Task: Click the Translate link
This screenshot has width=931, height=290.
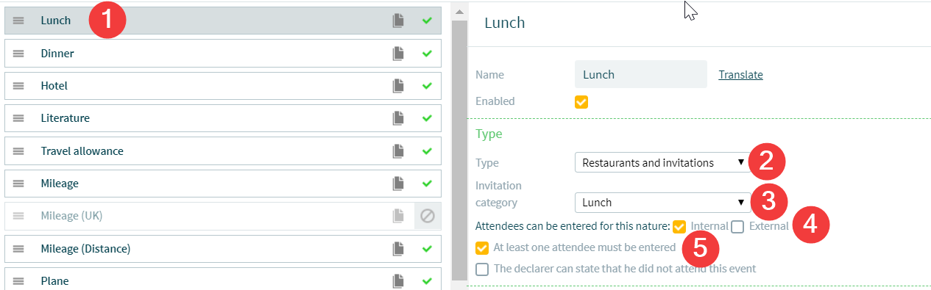Action: click(740, 74)
